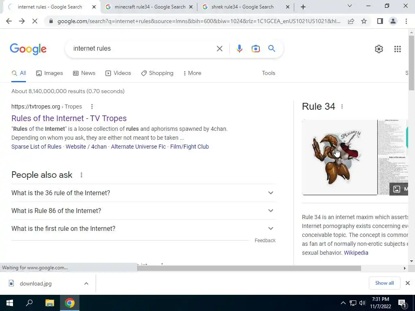Open Sparse List of Rules sitelink
The image size is (415, 311).
[36, 147]
